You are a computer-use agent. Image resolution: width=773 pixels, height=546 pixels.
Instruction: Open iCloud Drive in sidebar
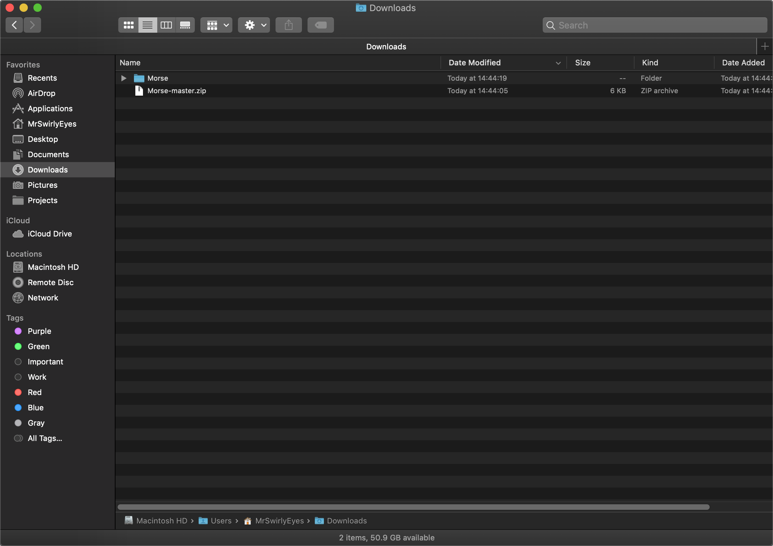[49, 234]
